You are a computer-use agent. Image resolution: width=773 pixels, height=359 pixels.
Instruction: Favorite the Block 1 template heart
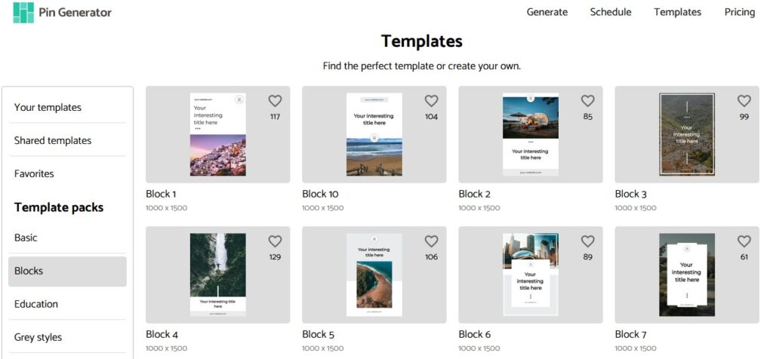point(275,101)
